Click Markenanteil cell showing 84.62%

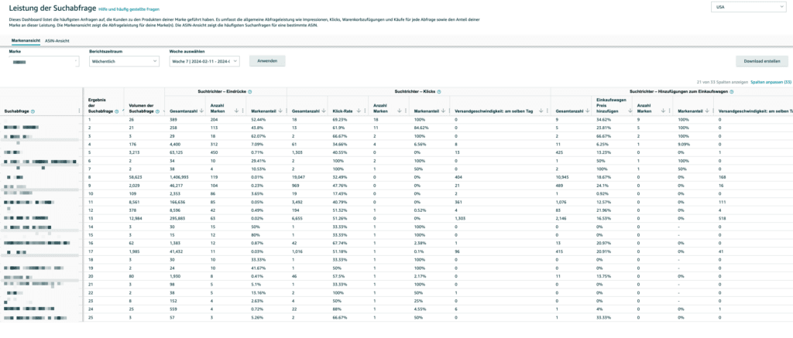[421, 128]
